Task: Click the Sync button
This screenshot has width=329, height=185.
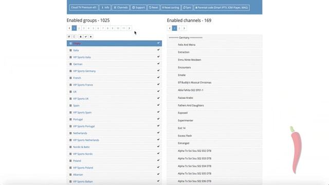Action: click(187, 8)
